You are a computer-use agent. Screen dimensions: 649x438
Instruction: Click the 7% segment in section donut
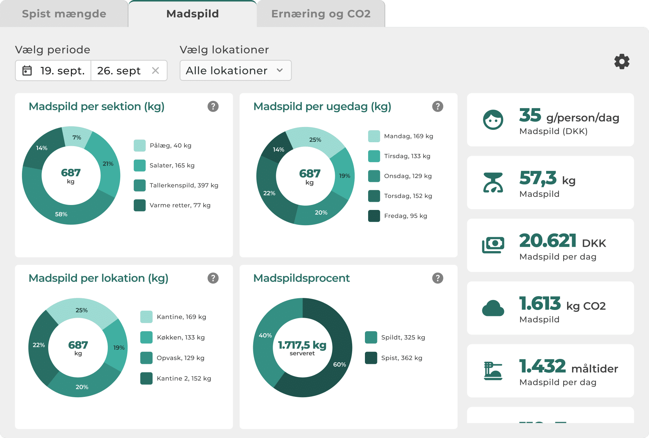coord(77,137)
